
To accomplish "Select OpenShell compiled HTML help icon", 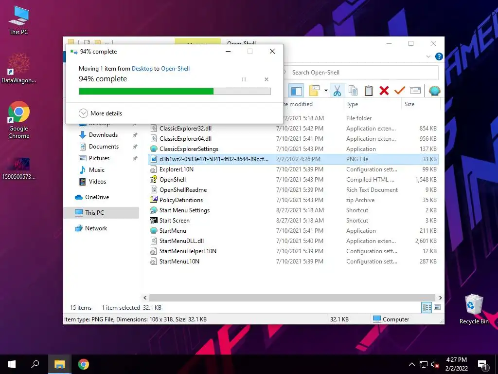I will pos(154,179).
